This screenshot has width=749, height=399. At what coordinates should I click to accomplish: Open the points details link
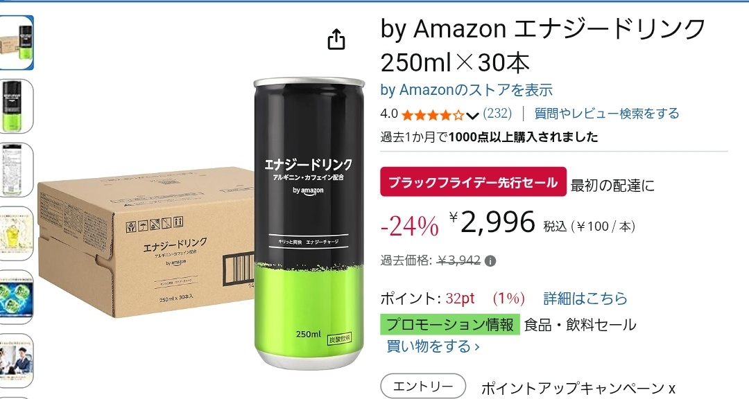click(x=585, y=299)
